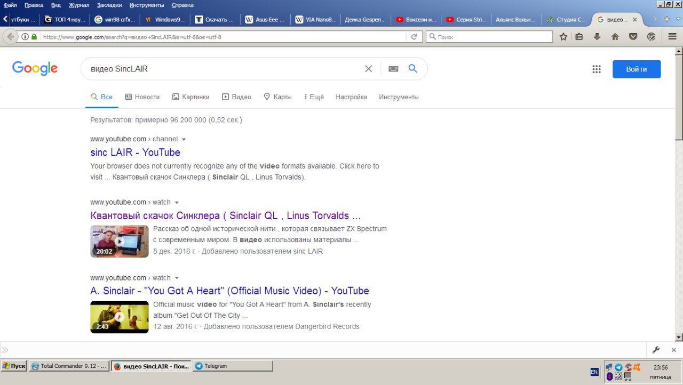Switch the EN keyboard language indicator

click(594, 372)
